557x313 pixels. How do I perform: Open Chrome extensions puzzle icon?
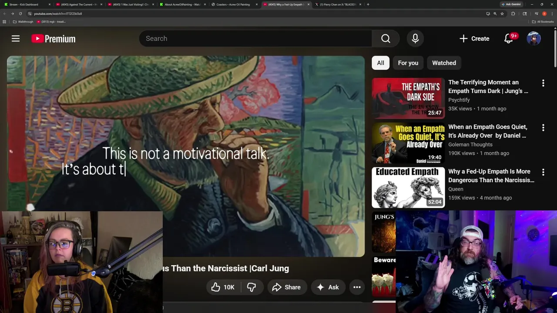[x=513, y=13]
